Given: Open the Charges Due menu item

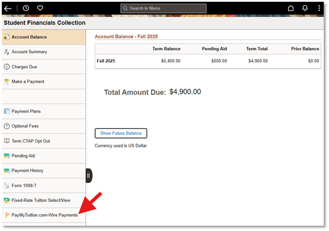Looking at the screenshot, I should coord(44,67).
